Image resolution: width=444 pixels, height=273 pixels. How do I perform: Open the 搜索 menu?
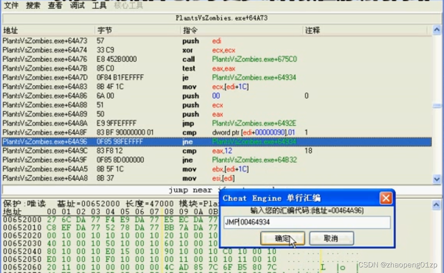33,5
